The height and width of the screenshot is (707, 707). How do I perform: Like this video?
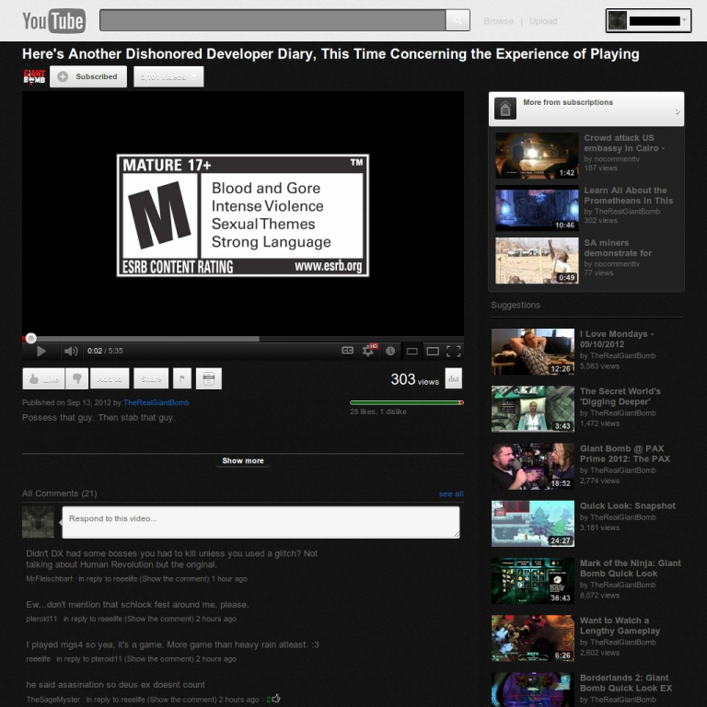coord(44,378)
